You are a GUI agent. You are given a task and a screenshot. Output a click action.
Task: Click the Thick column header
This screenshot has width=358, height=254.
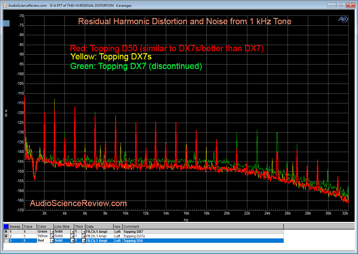coord(80,226)
